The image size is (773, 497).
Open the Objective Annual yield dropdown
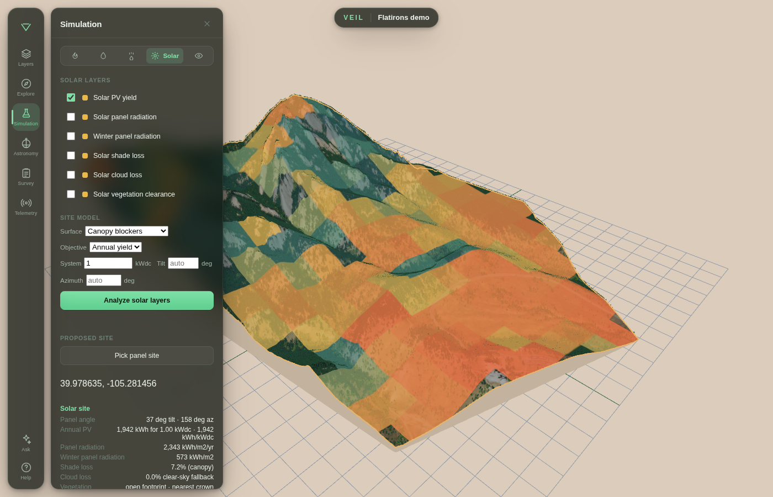[115, 247]
